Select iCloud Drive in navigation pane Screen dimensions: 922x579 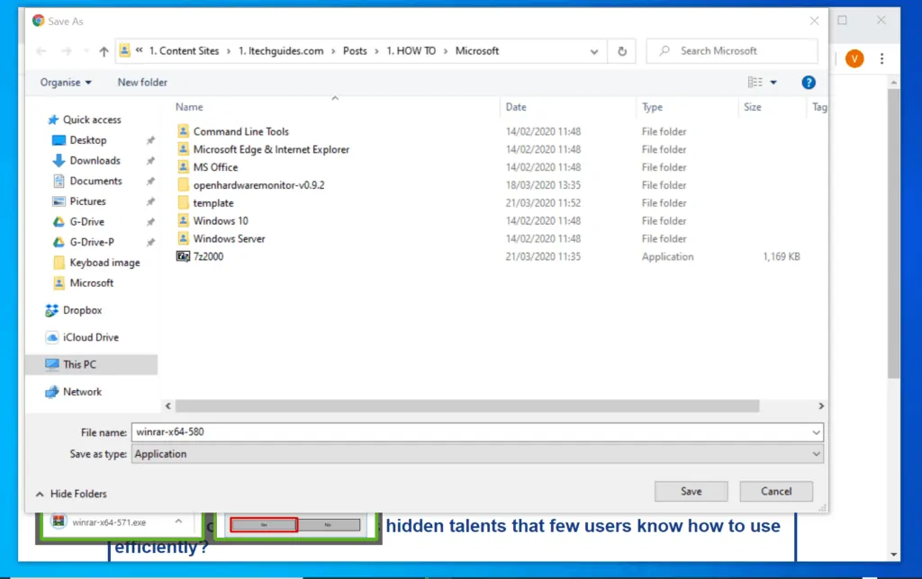(x=90, y=337)
